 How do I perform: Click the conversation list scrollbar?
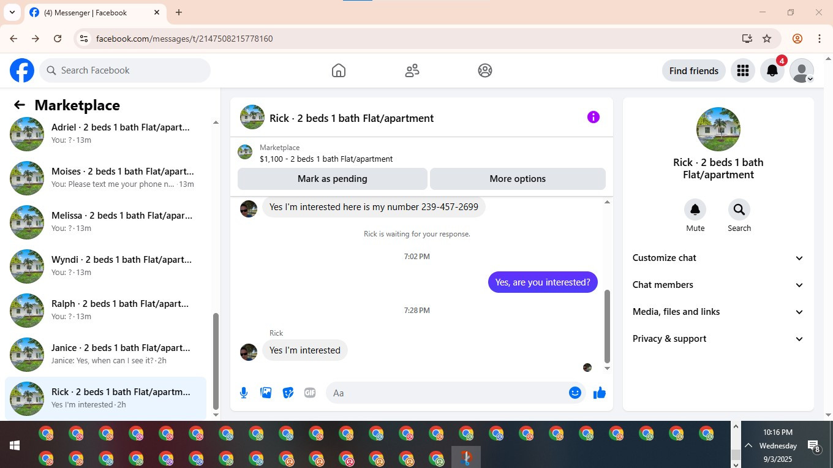(x=216, y=361)
